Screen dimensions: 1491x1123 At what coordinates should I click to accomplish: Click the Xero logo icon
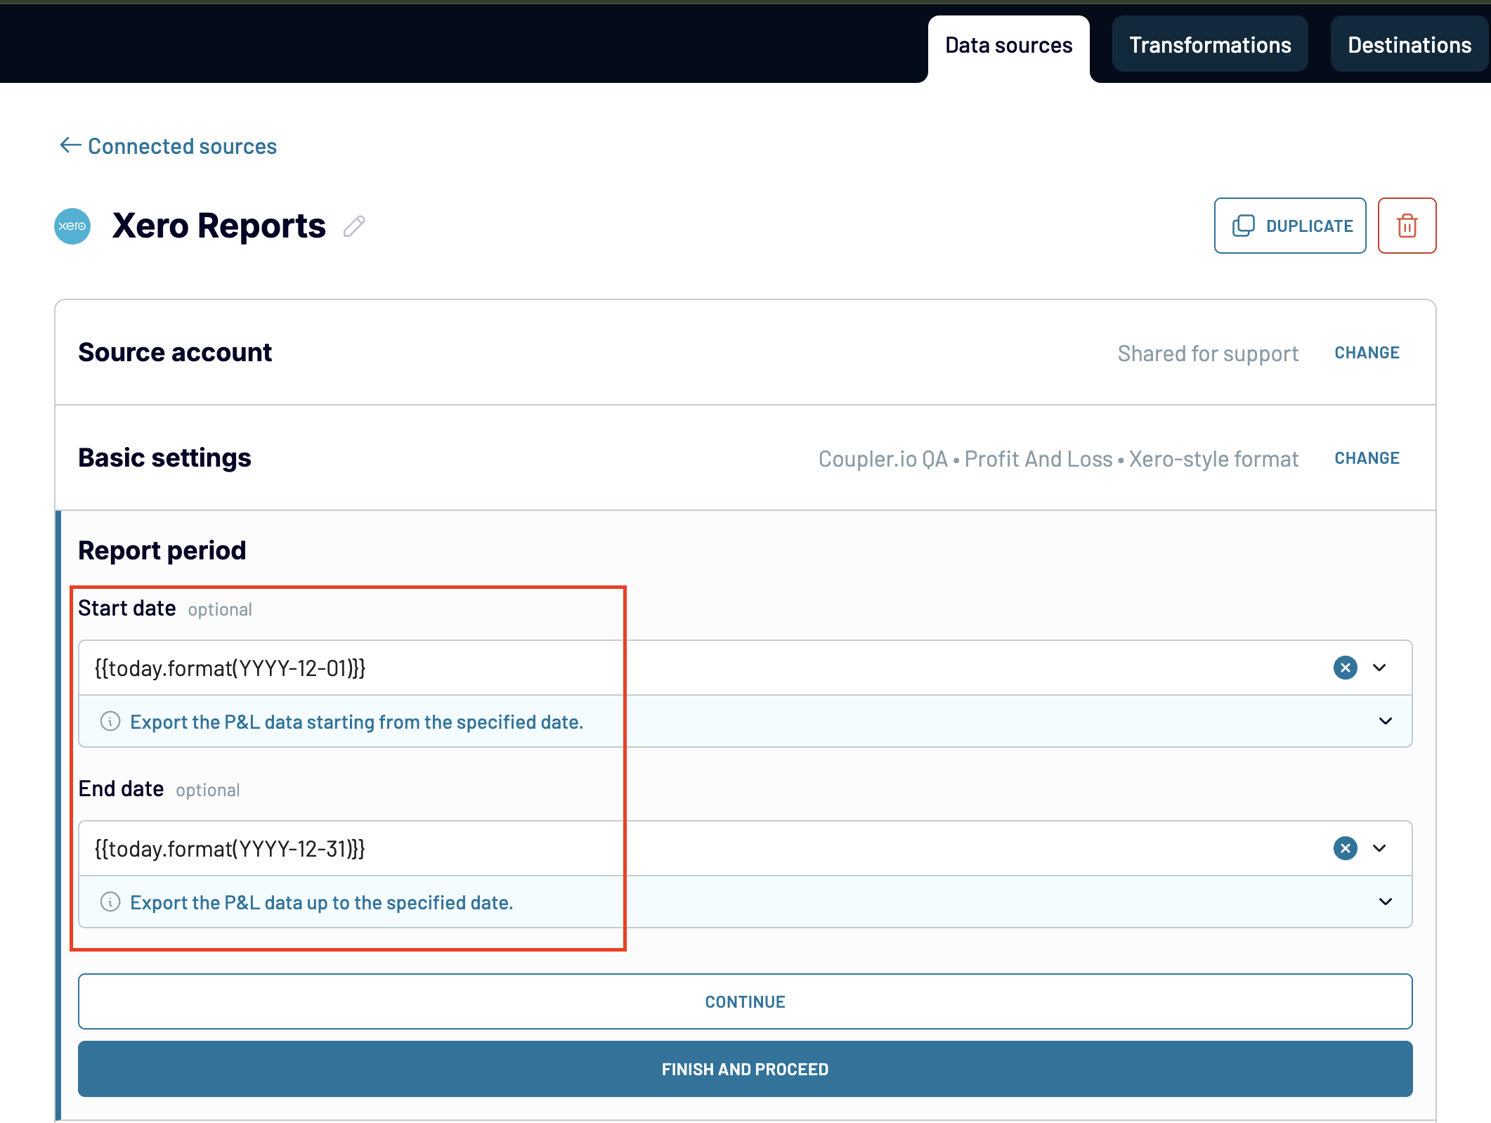tap(72, 226)
